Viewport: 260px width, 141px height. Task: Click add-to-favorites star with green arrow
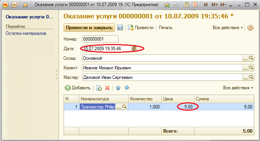[167, 5]
